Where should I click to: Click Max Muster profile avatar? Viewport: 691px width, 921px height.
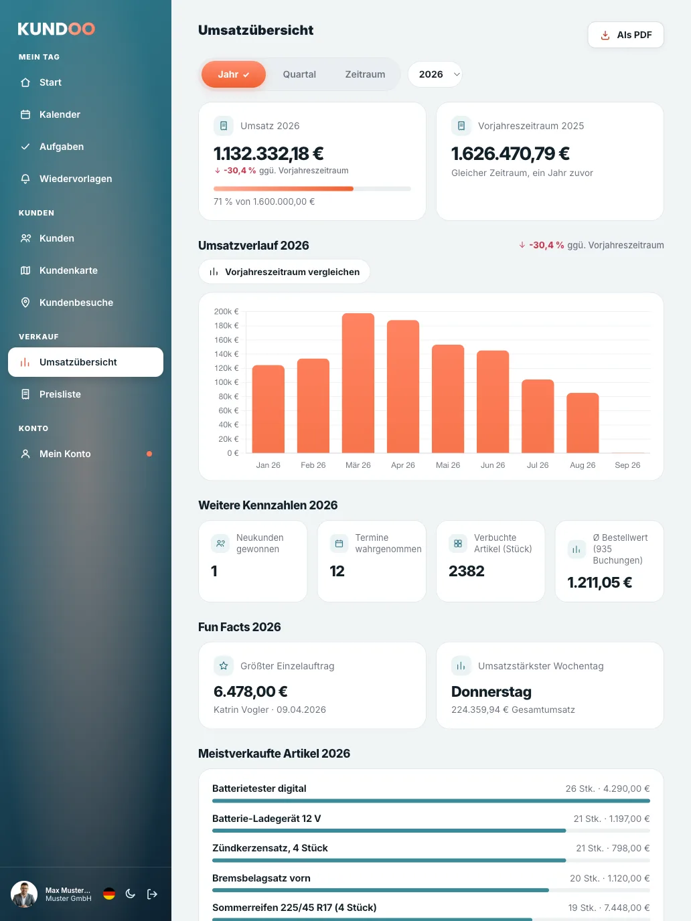[x=24, y=894]
